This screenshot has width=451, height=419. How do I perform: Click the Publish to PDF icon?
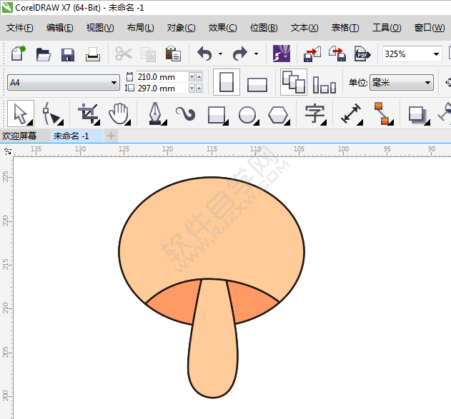[x=362, y=54]
